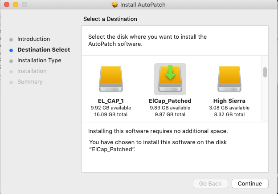Click the disk list vertical scrollbar
Viewport: 278px width, 194px height.
pos(265,72)
